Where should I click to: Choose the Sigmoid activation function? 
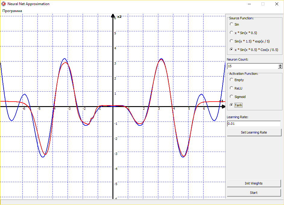coord(238,97)
